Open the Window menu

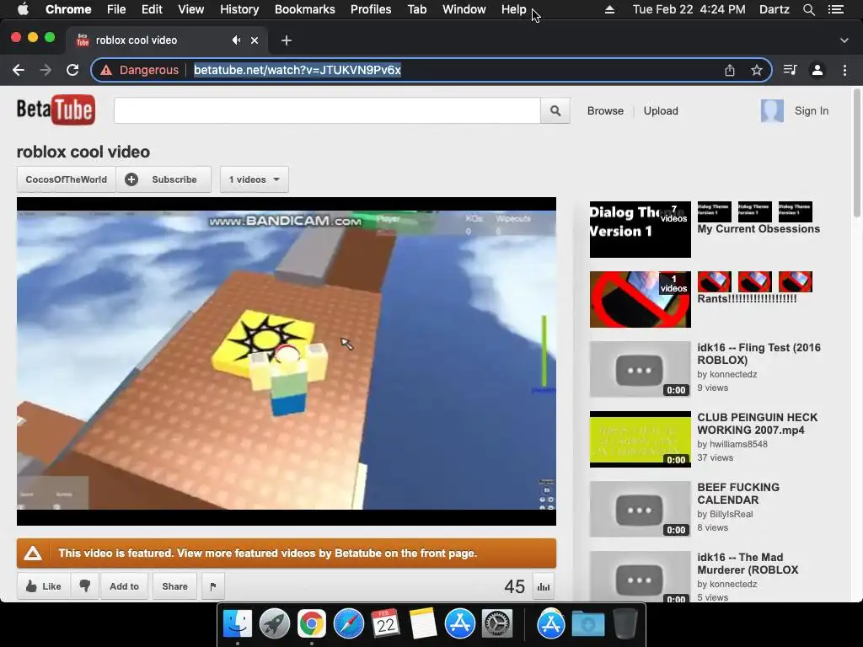coord(464,9)
